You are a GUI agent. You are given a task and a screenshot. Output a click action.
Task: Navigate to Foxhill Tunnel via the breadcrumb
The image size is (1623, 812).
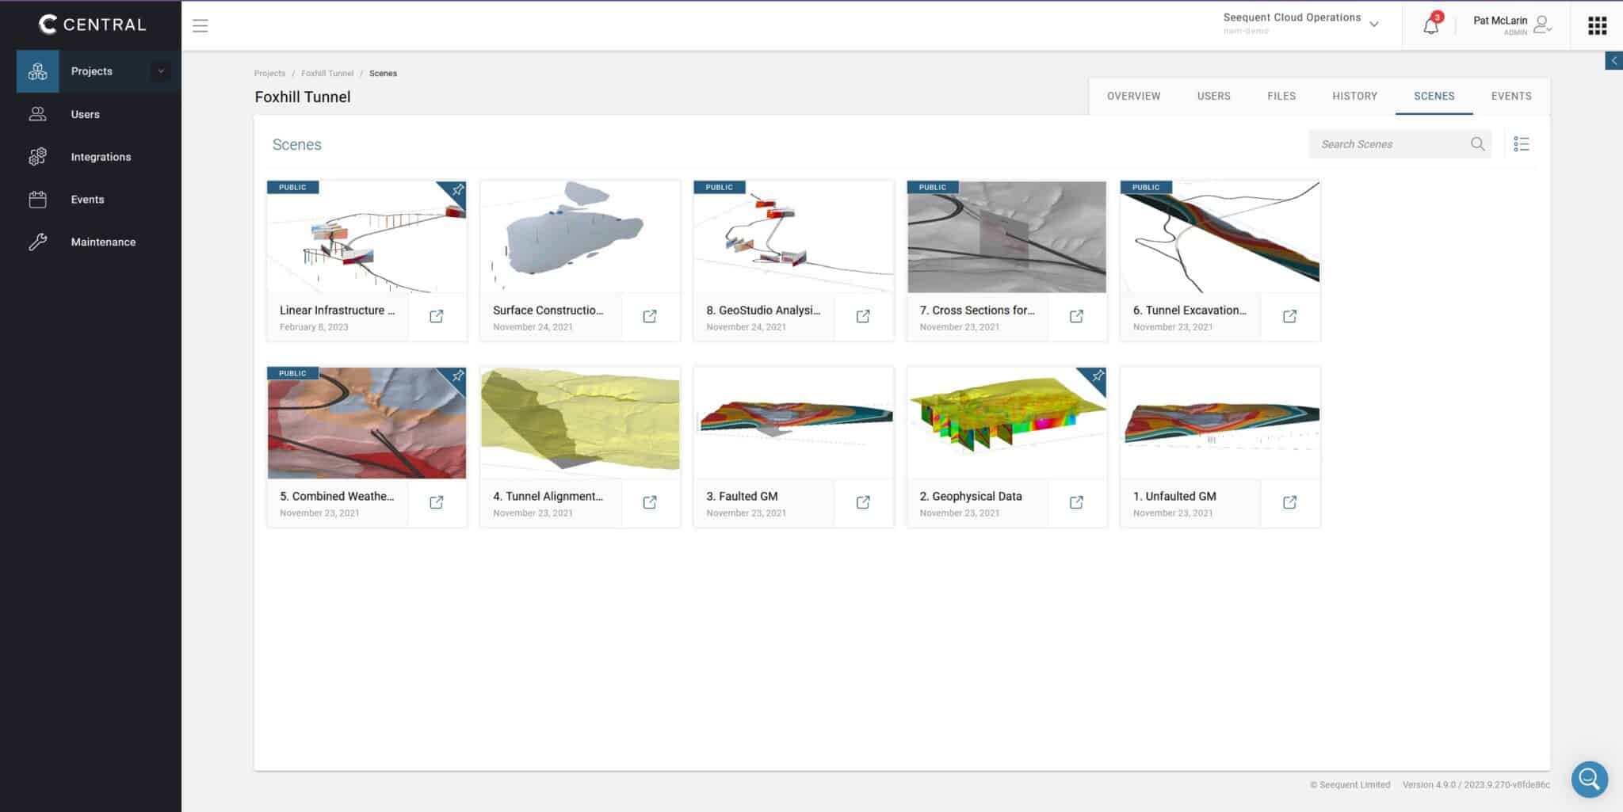pyautogui.click(x=327, y=73)
